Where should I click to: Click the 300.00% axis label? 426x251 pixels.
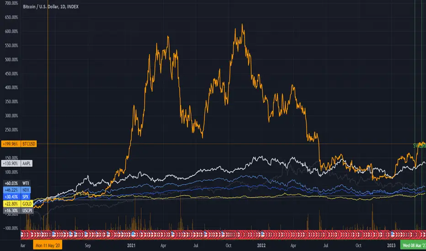pyautogui.click(x=11, y=115)
